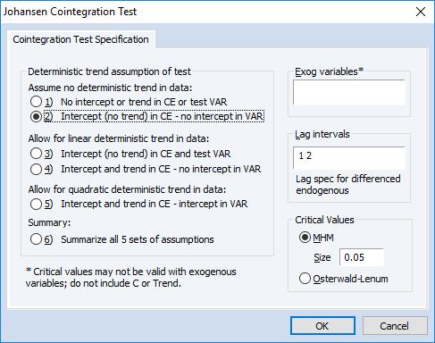Click the Lag intervals input field
This screenshot has width=435, height=343.
pos(349,158)
